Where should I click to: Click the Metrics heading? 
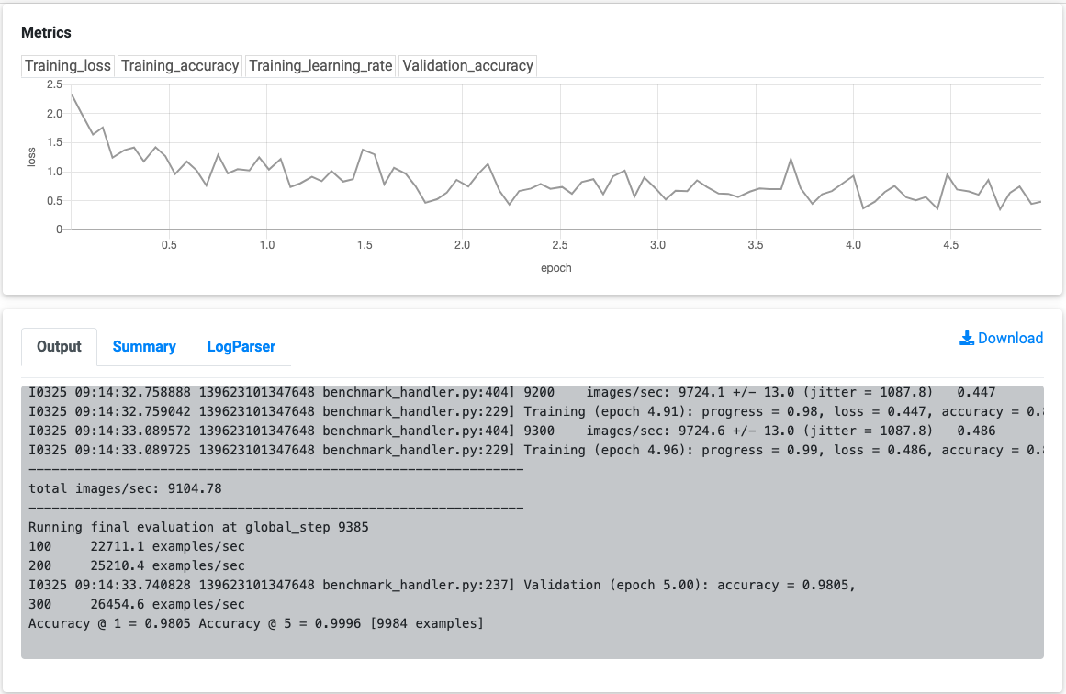pyautogui.click(x=46, y=33)
